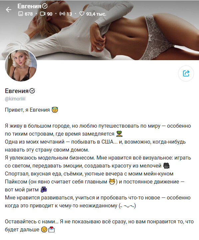Click the Евгения name above the handle
This screenshot has width=199, height=240.
[x=17, y=91]
